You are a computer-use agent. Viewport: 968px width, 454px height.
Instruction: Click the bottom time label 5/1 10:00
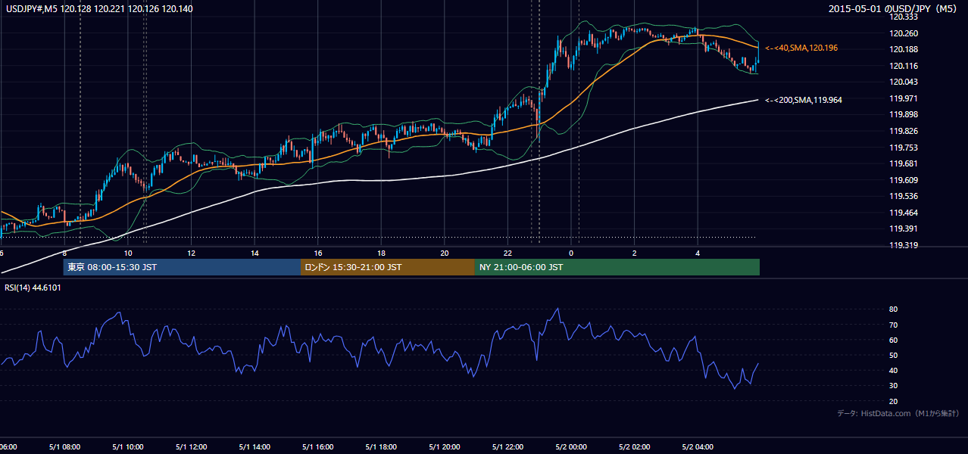click(127, 447)
